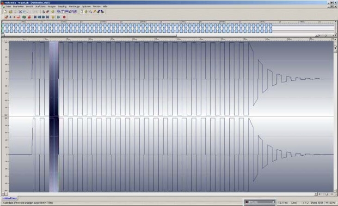Click the green Stop playback button
This screenshot has height=206, width=338.
[53, 17]
